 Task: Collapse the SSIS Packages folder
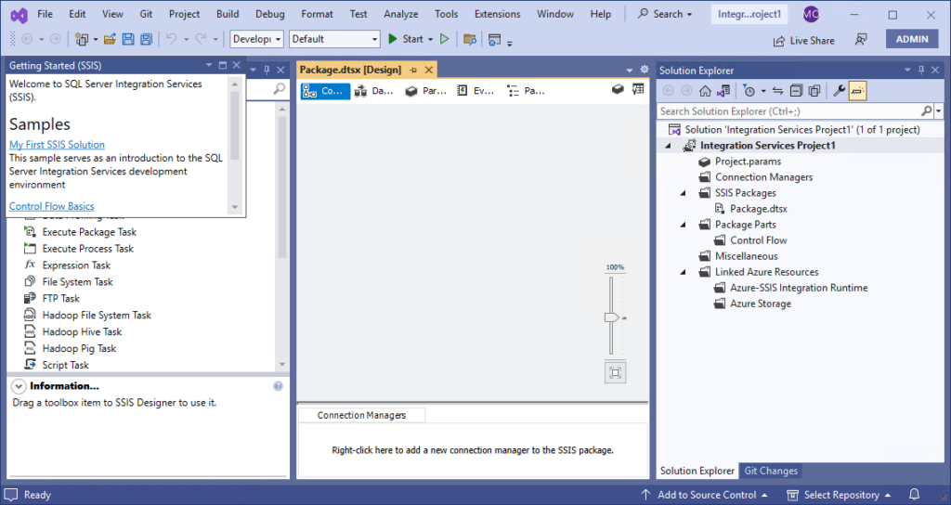click(683, 193)
